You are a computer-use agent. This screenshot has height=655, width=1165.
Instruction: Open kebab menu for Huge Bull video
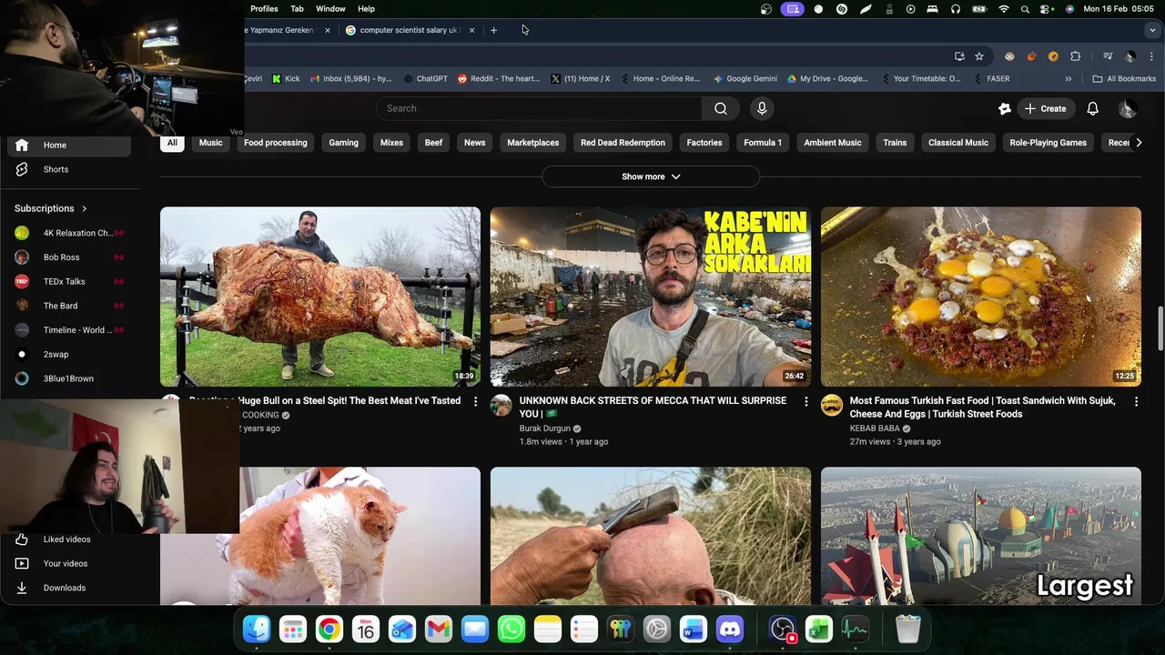475,401
